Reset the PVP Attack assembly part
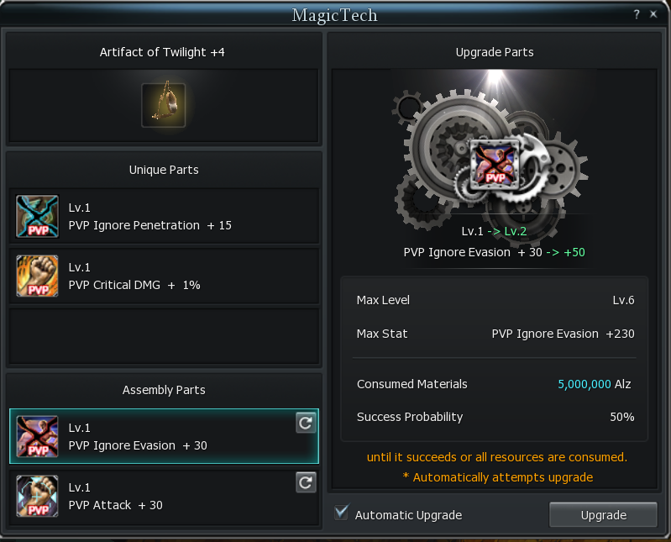Image resolution: width=671 pixels, height=542 pixels. tap(306, 482)
